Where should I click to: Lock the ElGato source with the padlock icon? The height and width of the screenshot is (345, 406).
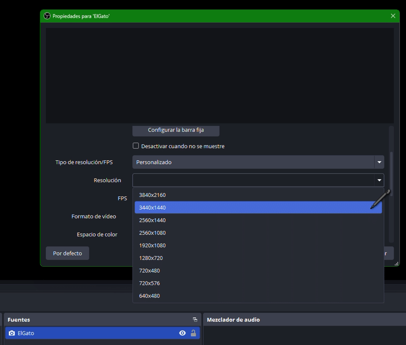coord(193,333)
